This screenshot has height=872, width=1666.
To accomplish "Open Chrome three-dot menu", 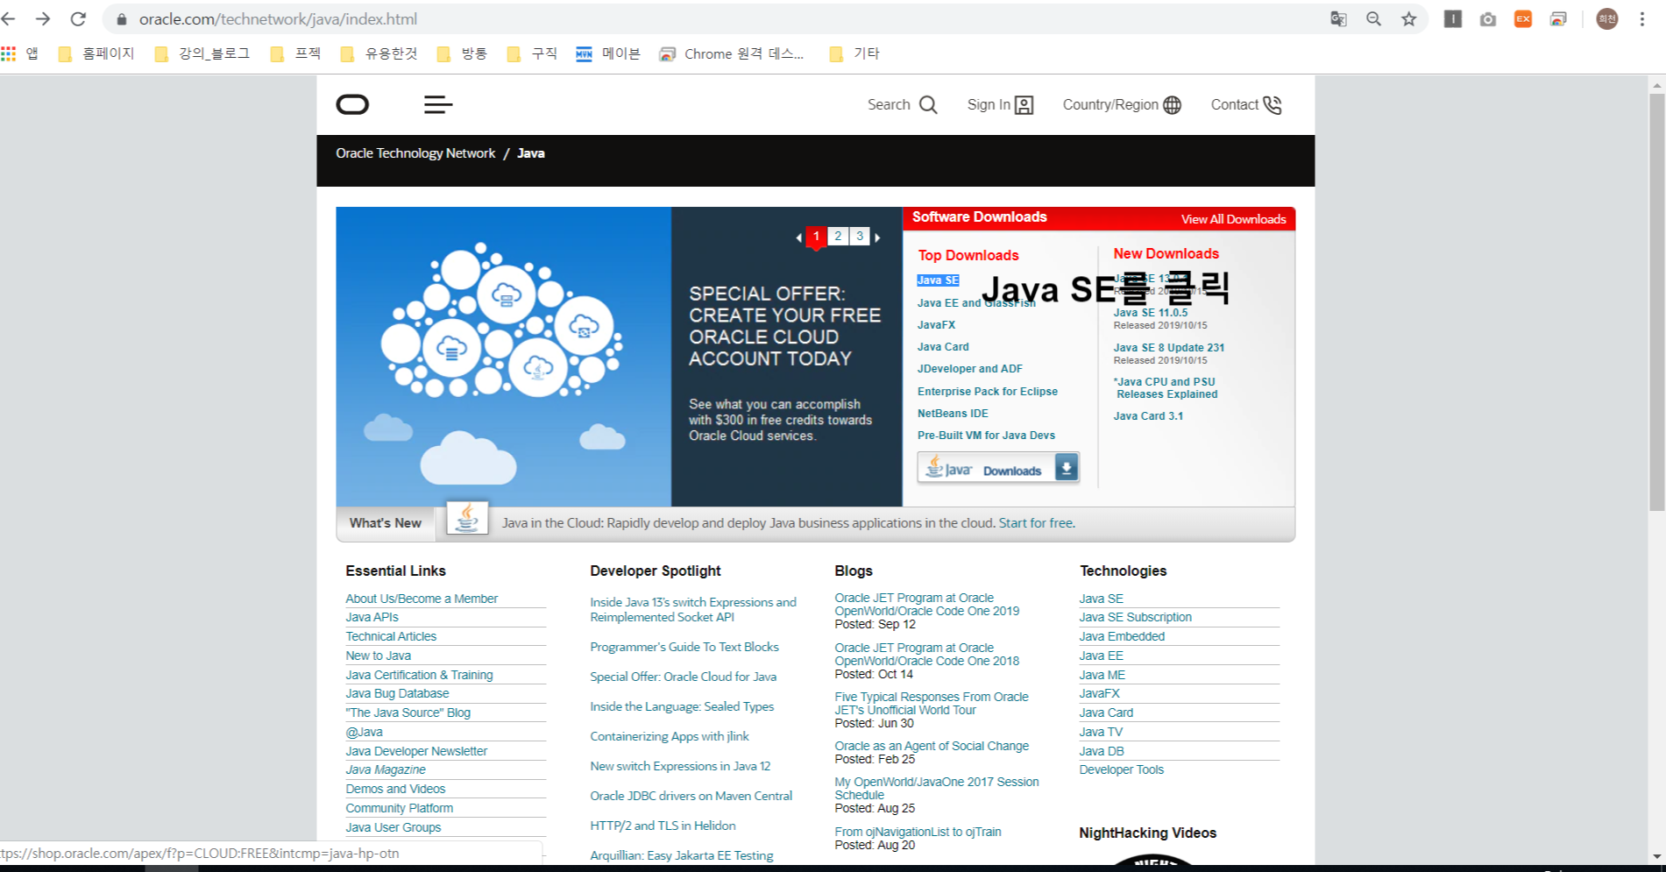I will tap(1642, 18).
